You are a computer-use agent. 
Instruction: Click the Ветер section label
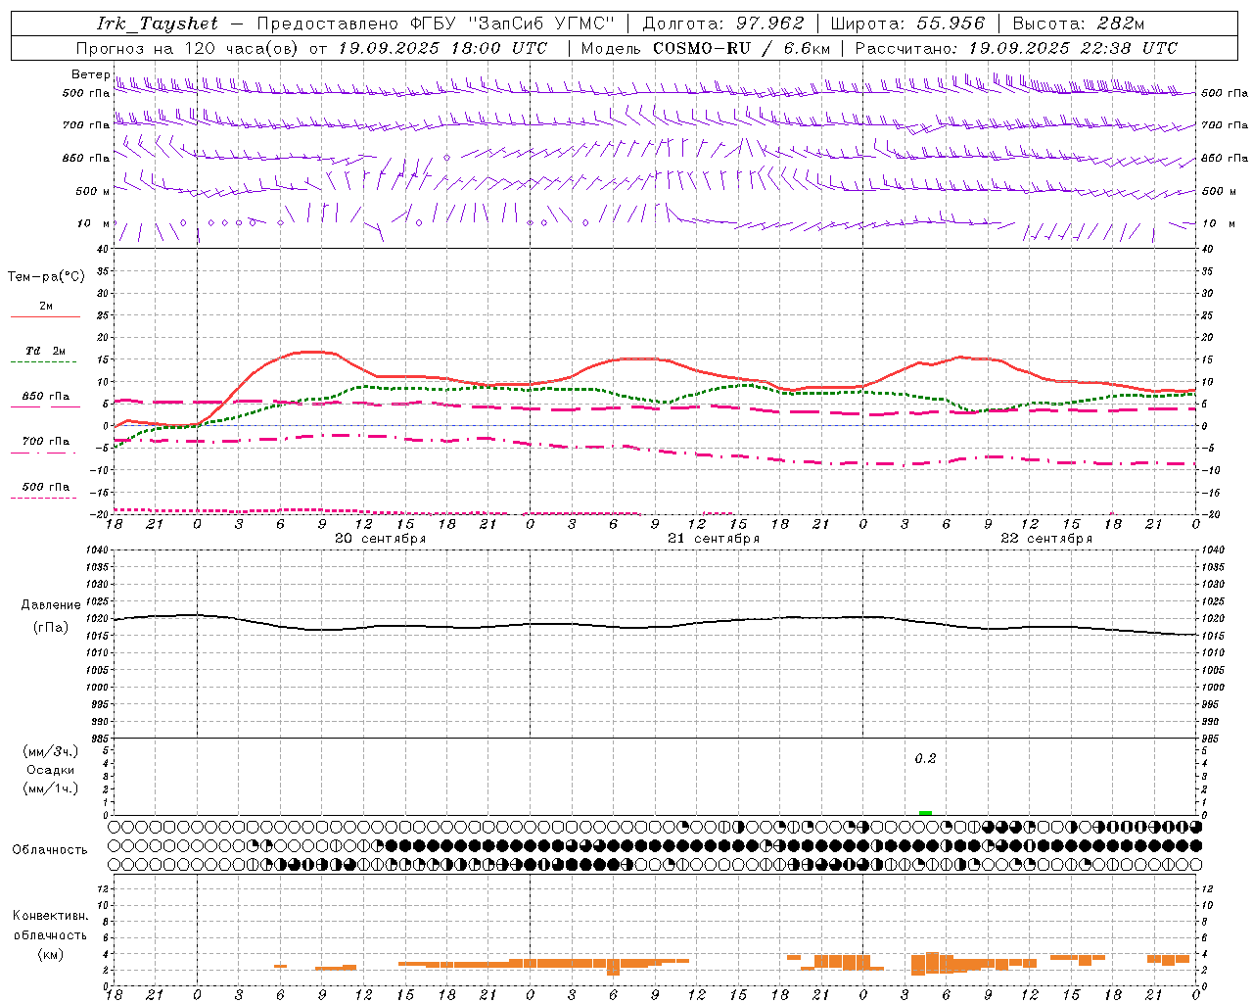91,74
